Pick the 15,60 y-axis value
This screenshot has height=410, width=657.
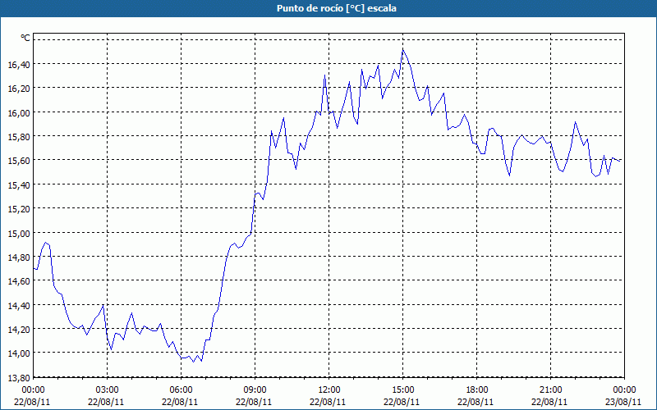pos(19,161)
